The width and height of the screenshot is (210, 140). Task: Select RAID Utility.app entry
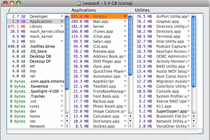pos(162,66)
